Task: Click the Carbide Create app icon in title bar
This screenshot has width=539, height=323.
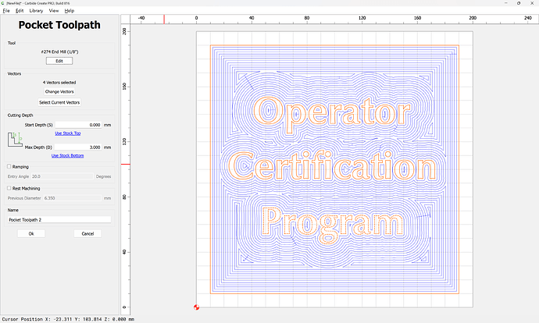Action: [3, 3]
